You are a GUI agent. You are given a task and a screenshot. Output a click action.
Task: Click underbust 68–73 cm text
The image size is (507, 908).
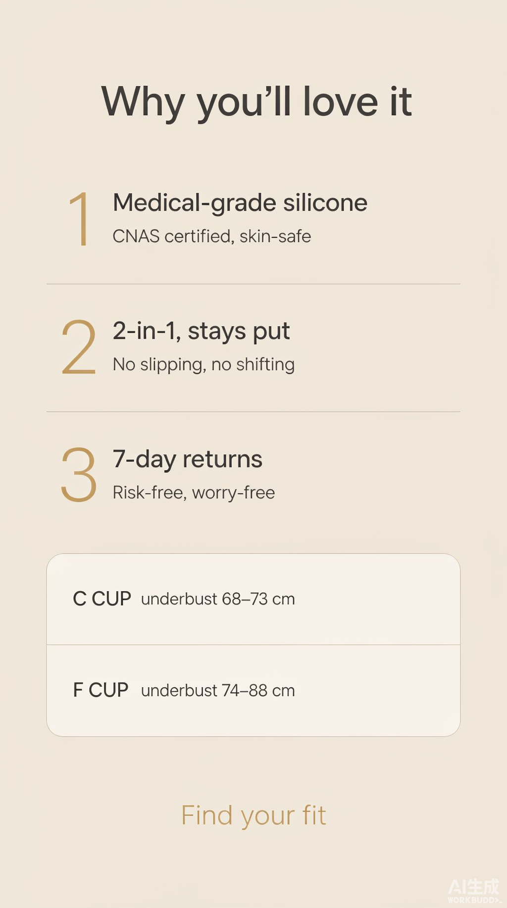(x=218, y=599)
